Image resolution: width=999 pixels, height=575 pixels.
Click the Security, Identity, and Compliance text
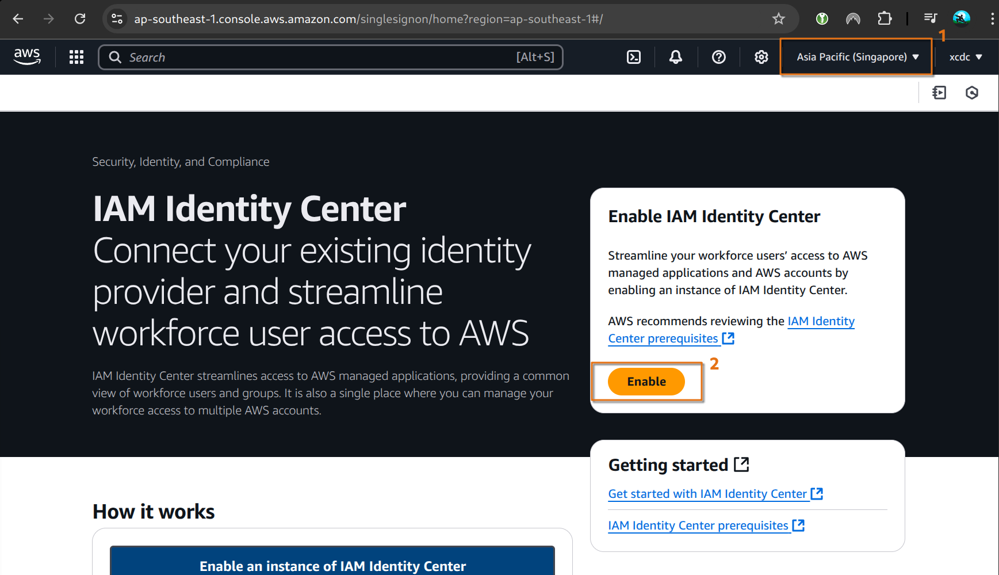tap(181, 162)
